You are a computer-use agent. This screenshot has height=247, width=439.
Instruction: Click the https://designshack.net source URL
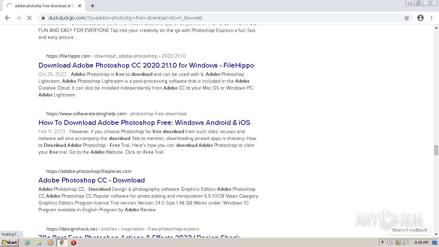(72, 229)
